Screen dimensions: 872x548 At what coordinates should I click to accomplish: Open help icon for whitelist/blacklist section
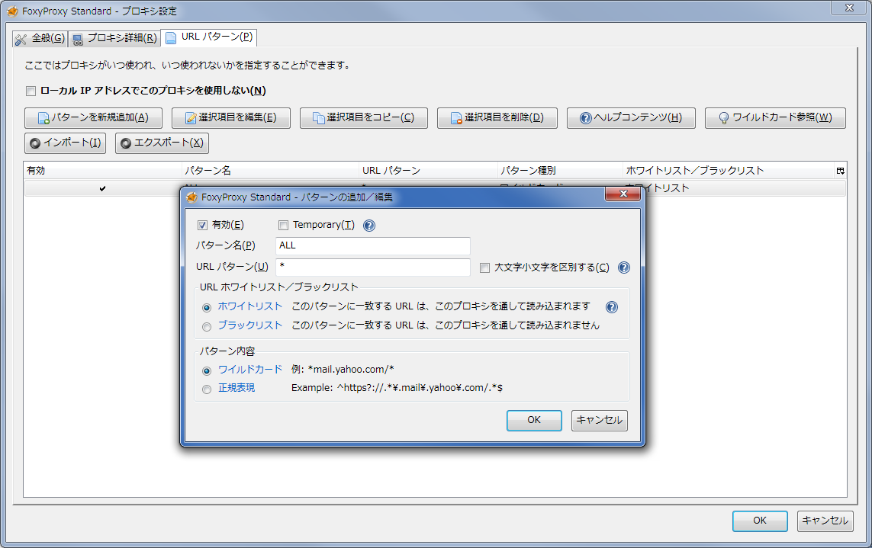pos(612,307)
